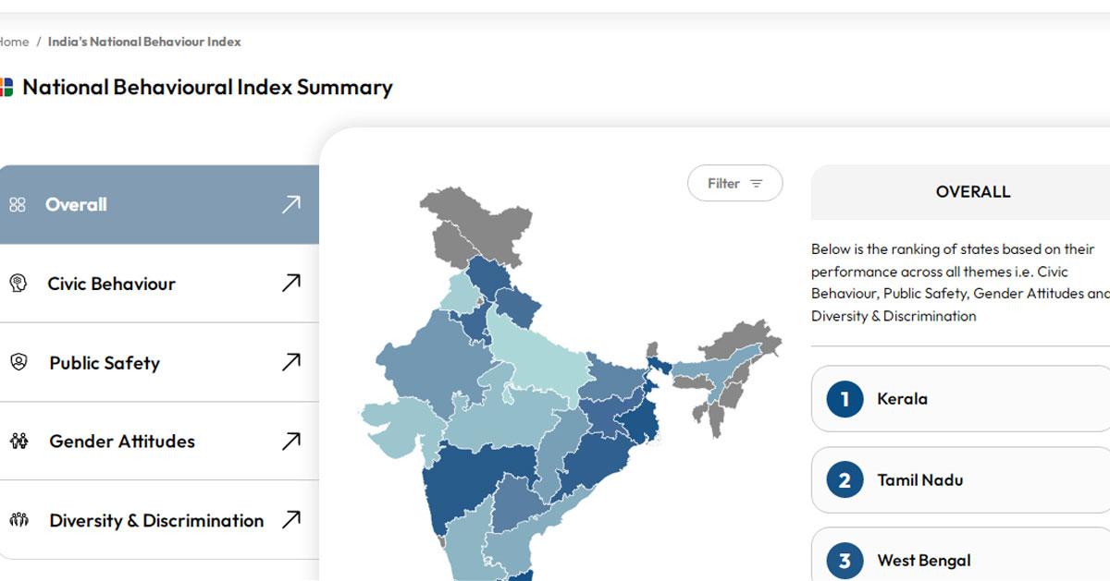Viewport: 1110px width, 581px height.
Task: Click the Public Safety shield icon
Action: coord(19,363)
